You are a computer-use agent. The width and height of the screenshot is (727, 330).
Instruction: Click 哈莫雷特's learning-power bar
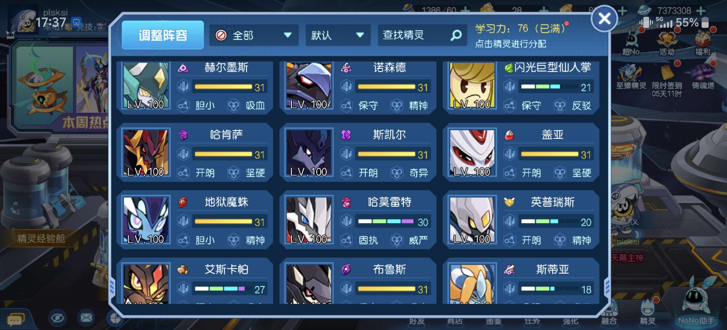pyautogui.click(x=393, y=222)
